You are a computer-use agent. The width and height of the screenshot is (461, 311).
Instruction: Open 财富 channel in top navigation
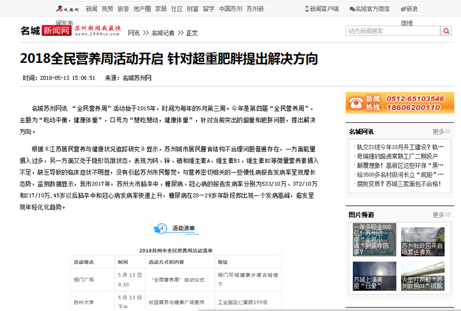click(x=192, y=9)
